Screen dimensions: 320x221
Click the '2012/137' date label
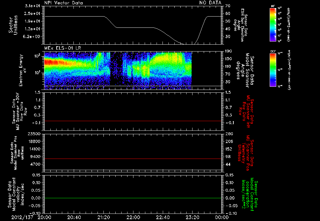(22, 217)
